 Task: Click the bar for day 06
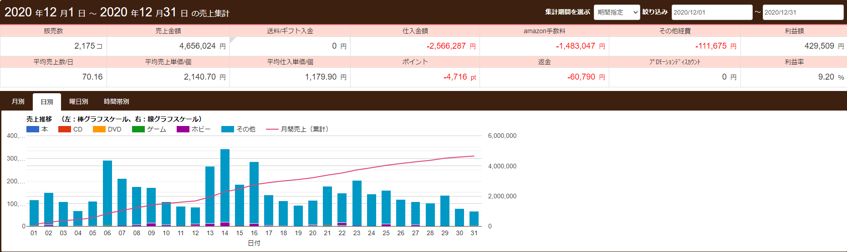(107, 193)
